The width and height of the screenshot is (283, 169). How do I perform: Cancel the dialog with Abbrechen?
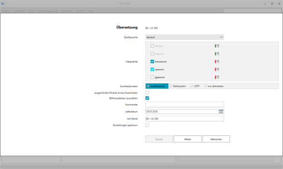tap(216, 139)
